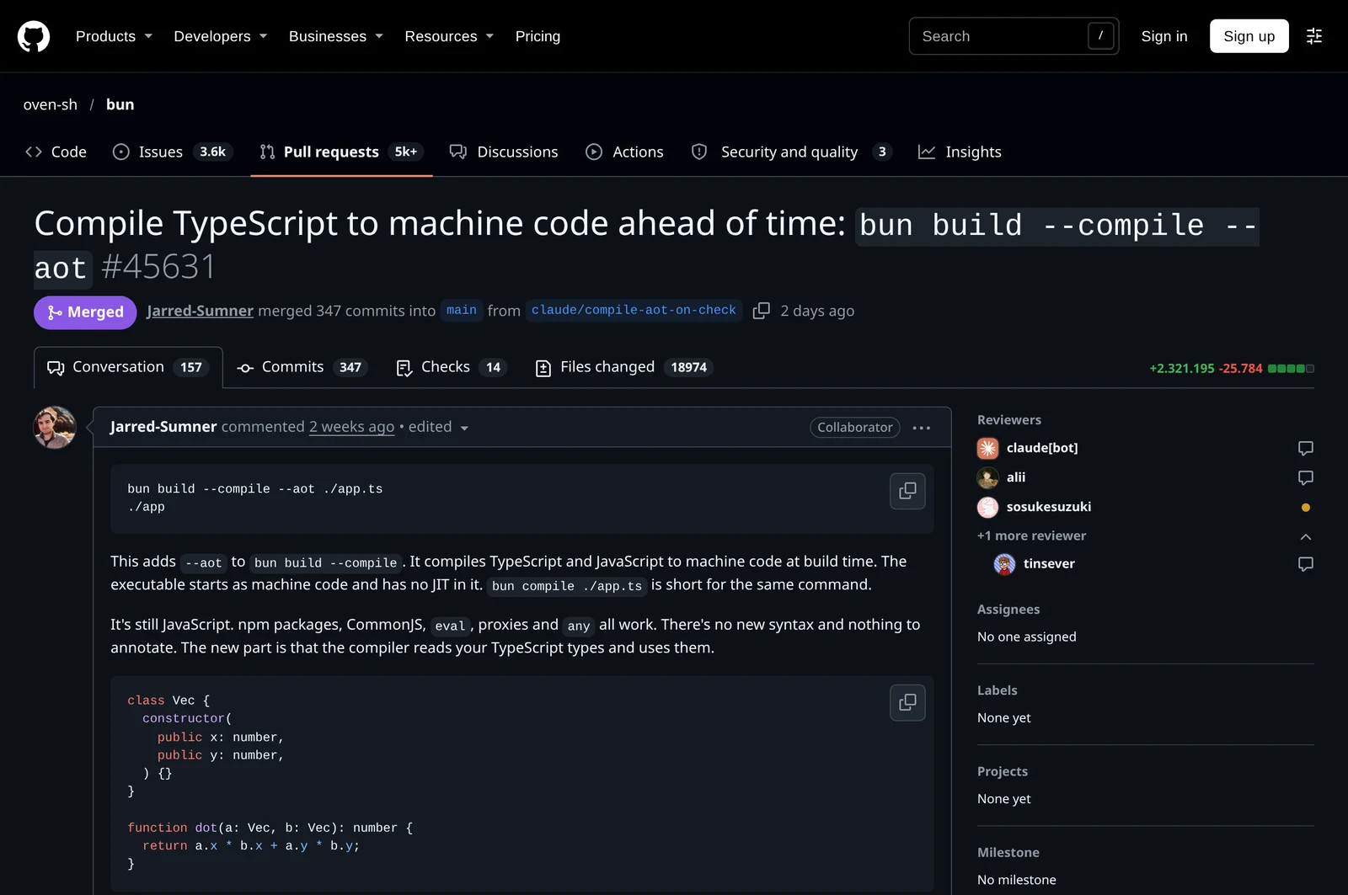Click into the Search field
This screenshot has height=895, width=1348.
point(1014,36)
